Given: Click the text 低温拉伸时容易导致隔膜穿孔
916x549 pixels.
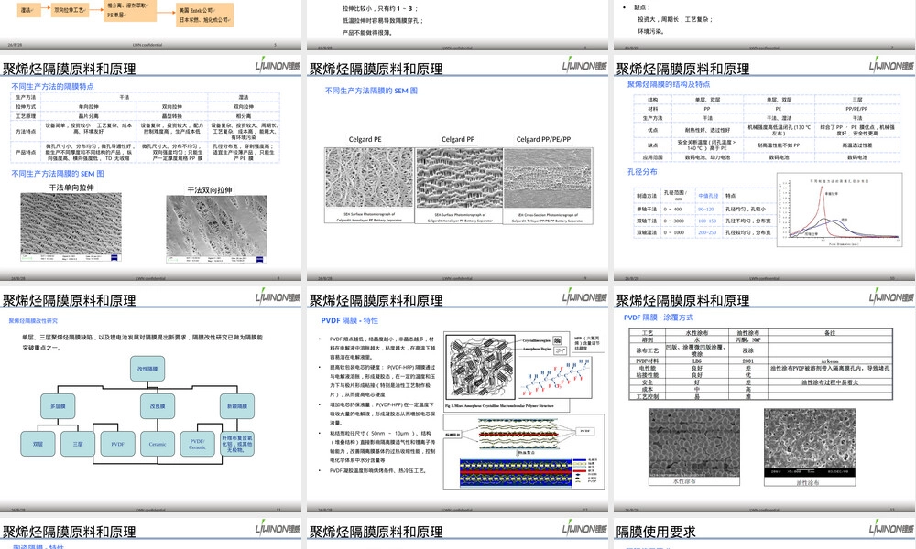Looking at the screenshot, I should coord(383,20).
